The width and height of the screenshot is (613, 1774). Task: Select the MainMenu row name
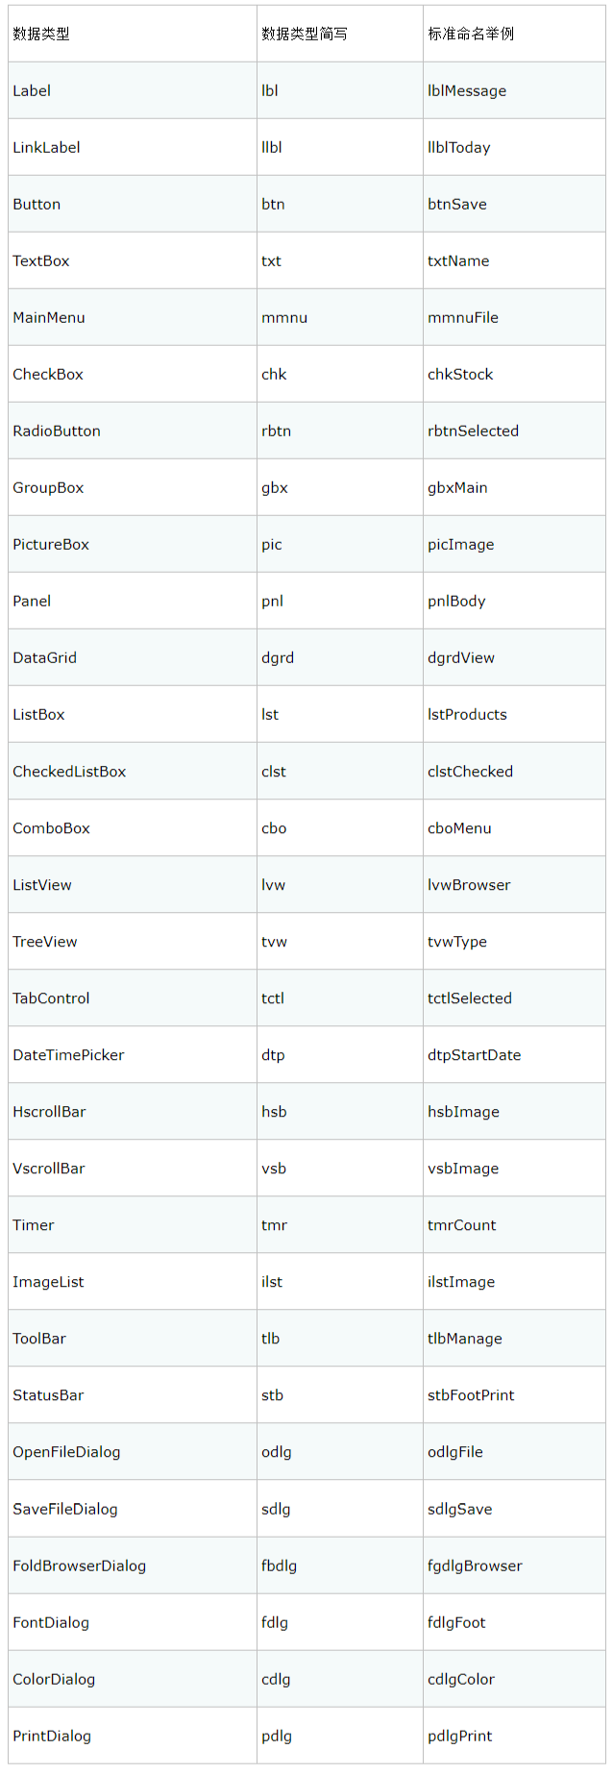tap(49, 317)
